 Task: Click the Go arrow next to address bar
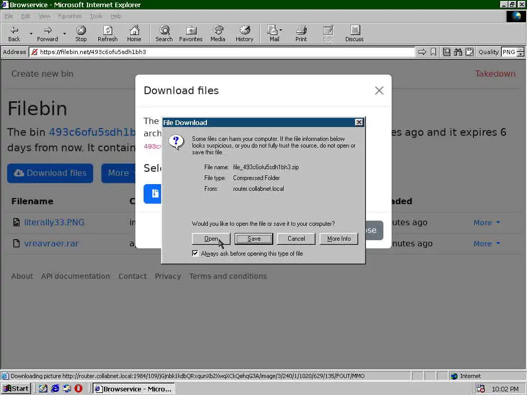coord(422,52)
